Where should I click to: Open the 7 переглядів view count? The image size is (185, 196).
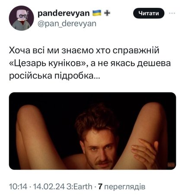(x=122, y=186)
